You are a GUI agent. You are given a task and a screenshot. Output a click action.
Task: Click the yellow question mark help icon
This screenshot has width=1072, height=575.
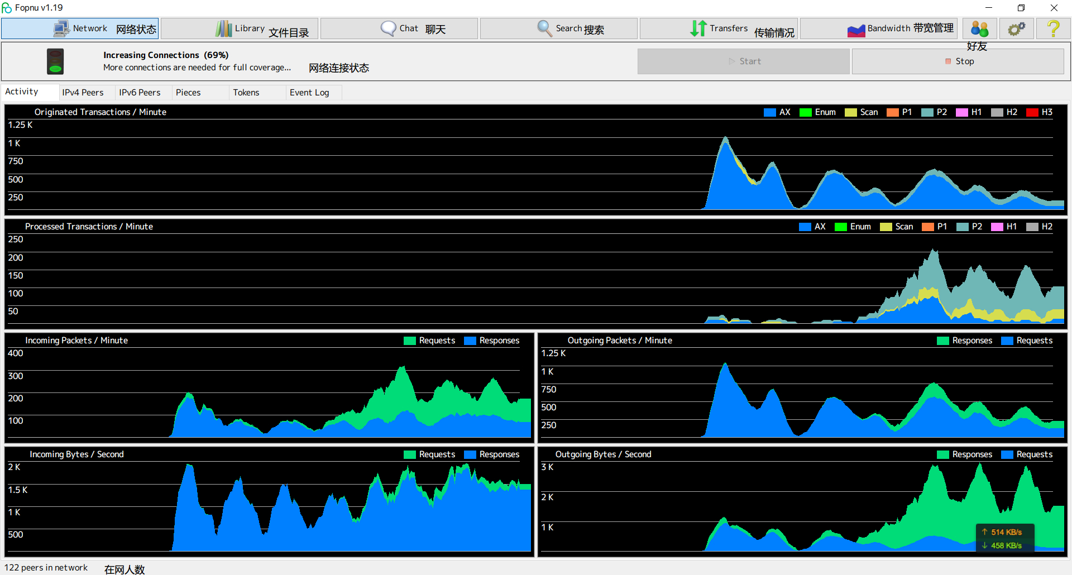tap(1053, 28)
